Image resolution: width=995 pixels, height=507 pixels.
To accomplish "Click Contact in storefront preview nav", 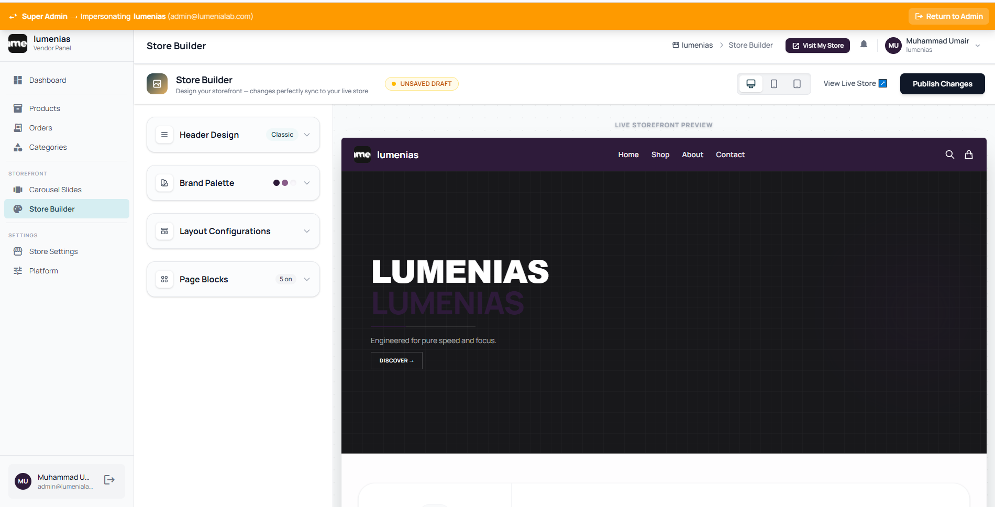I will coord(730,155).
